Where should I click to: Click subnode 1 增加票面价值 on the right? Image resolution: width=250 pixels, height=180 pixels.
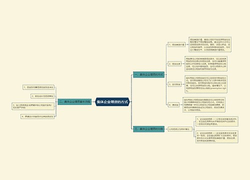click(176, 44)
